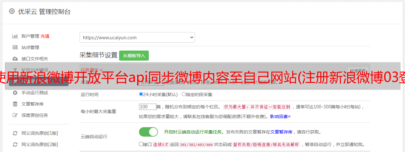The height and width of the screenshot is (152, 405).
Task: Click the 运行时间 row label
Action: [90, 94]
